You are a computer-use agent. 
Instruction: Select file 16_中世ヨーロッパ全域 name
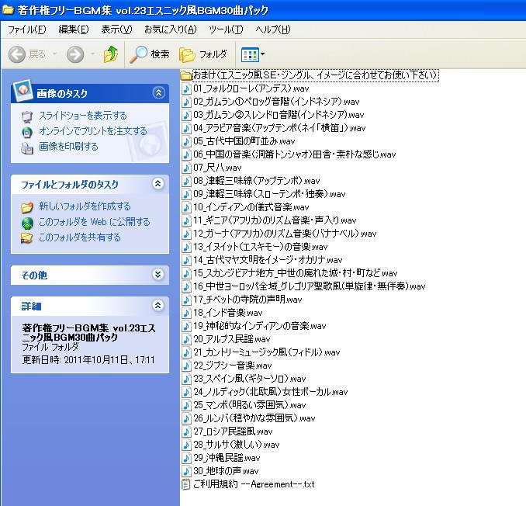pos(310,286)
